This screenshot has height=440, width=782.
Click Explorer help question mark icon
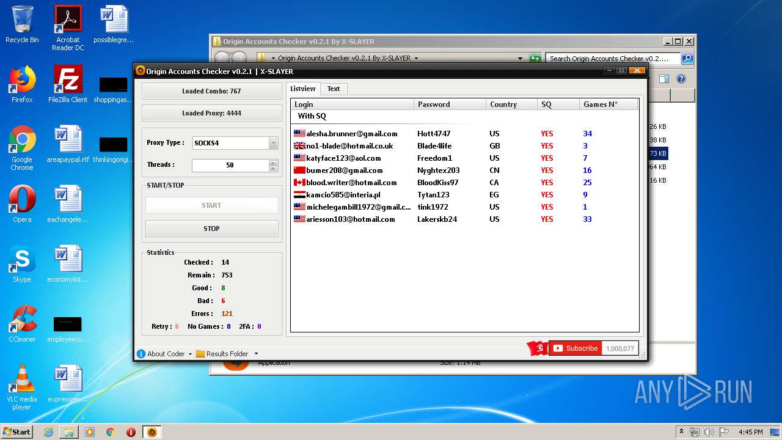point(681,79)
